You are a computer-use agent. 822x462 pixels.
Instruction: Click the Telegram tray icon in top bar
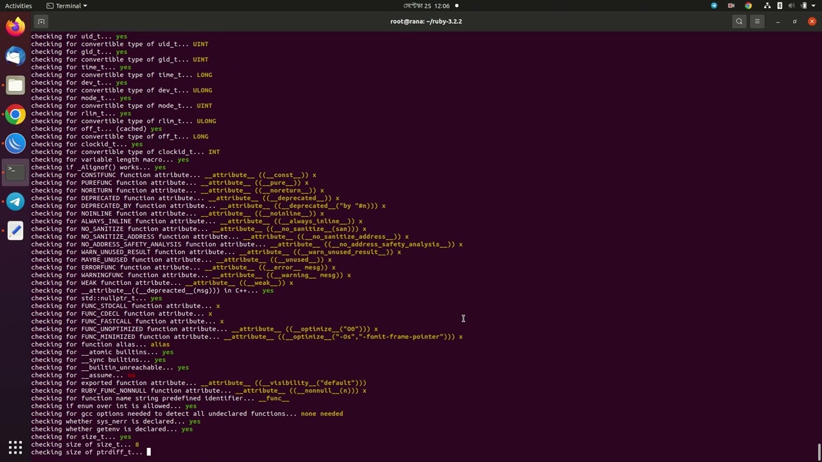coord(714,6)
